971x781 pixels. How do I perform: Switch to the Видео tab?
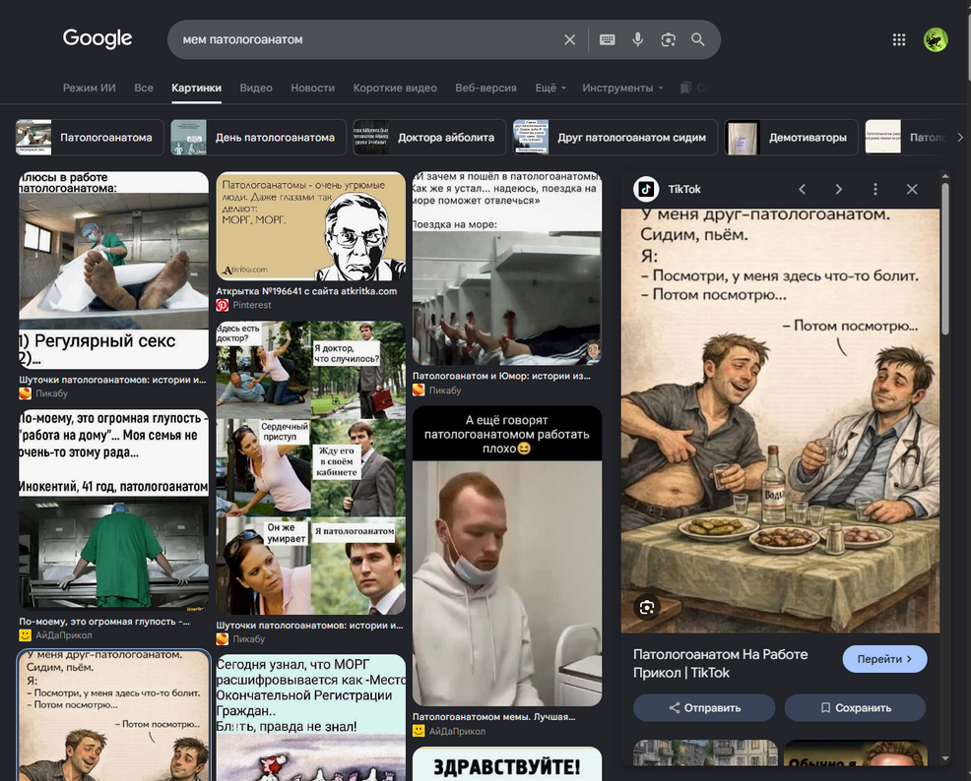pos(256,88)
